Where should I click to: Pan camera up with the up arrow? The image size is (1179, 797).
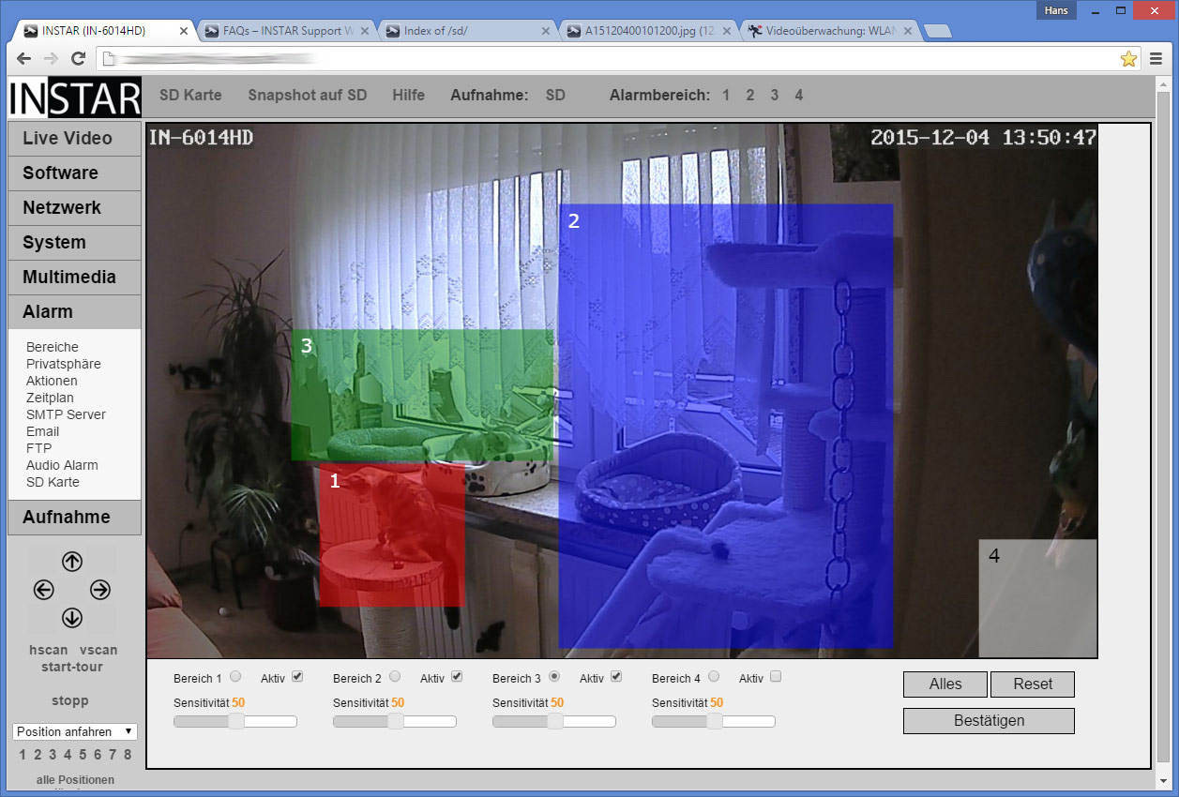pos(72,562)
